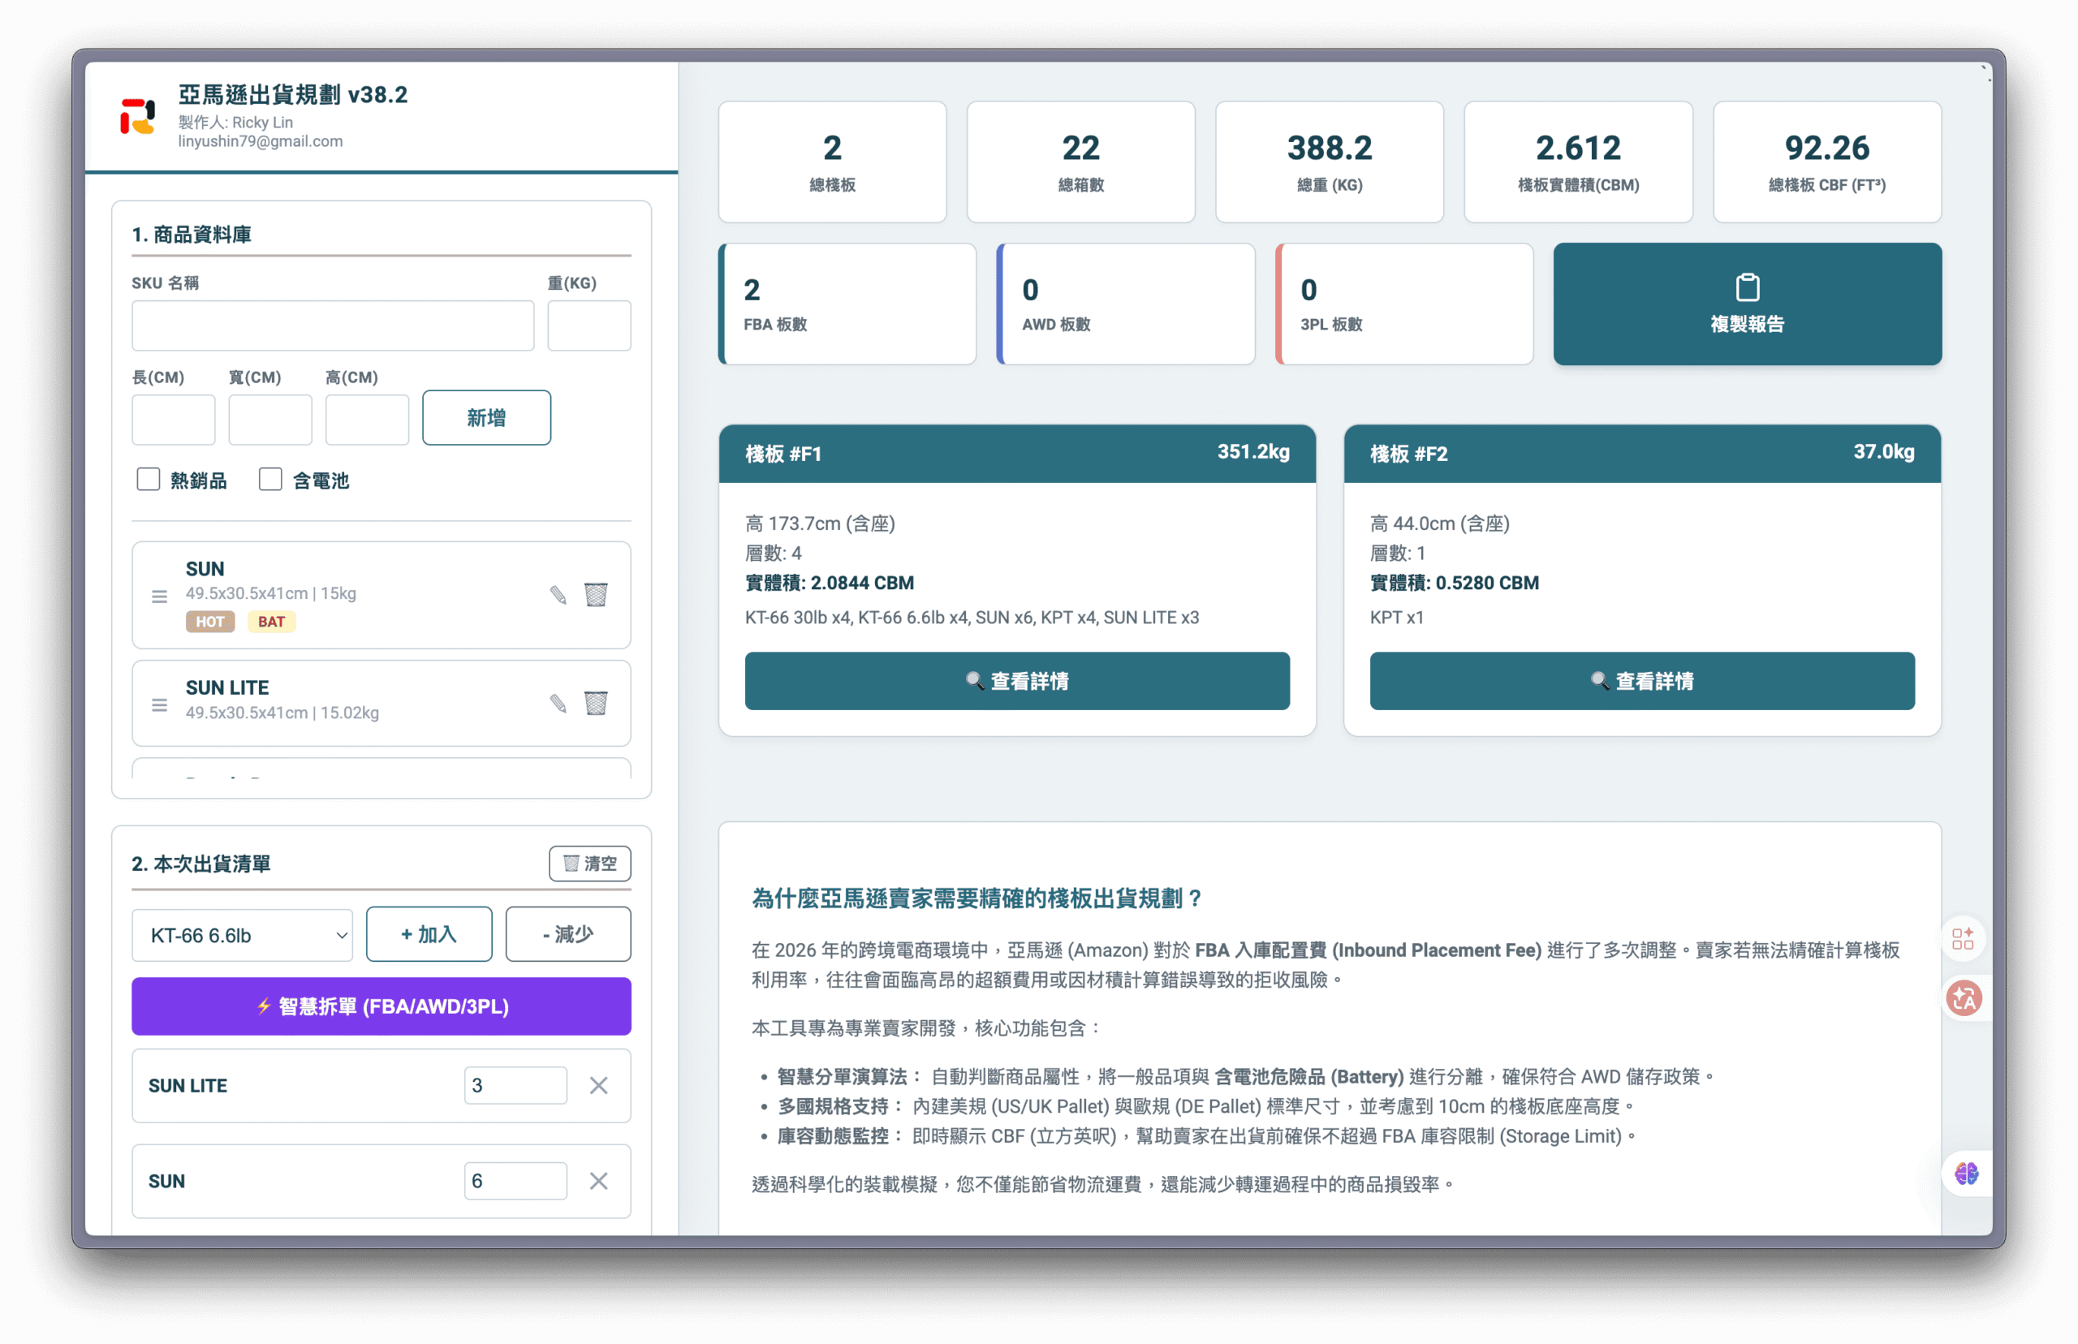
Task: Switch to the AWD 板數 panel
Action: point(1126,304)
